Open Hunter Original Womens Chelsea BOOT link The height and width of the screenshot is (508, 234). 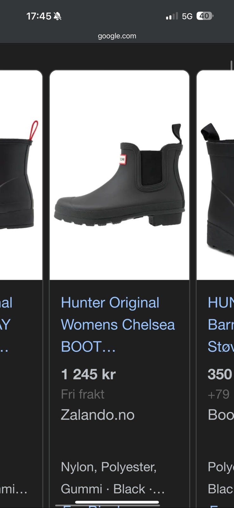tap(118, 324)
